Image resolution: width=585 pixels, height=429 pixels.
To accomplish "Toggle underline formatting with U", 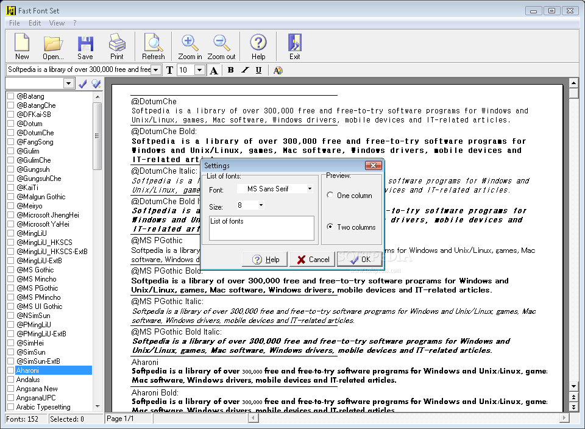I will coord(258,69).
